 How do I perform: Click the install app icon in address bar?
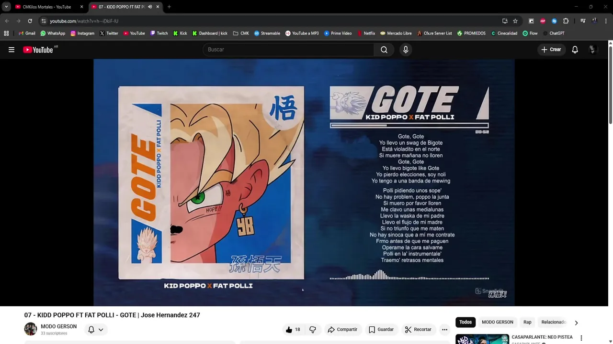[x=505, y=21]
